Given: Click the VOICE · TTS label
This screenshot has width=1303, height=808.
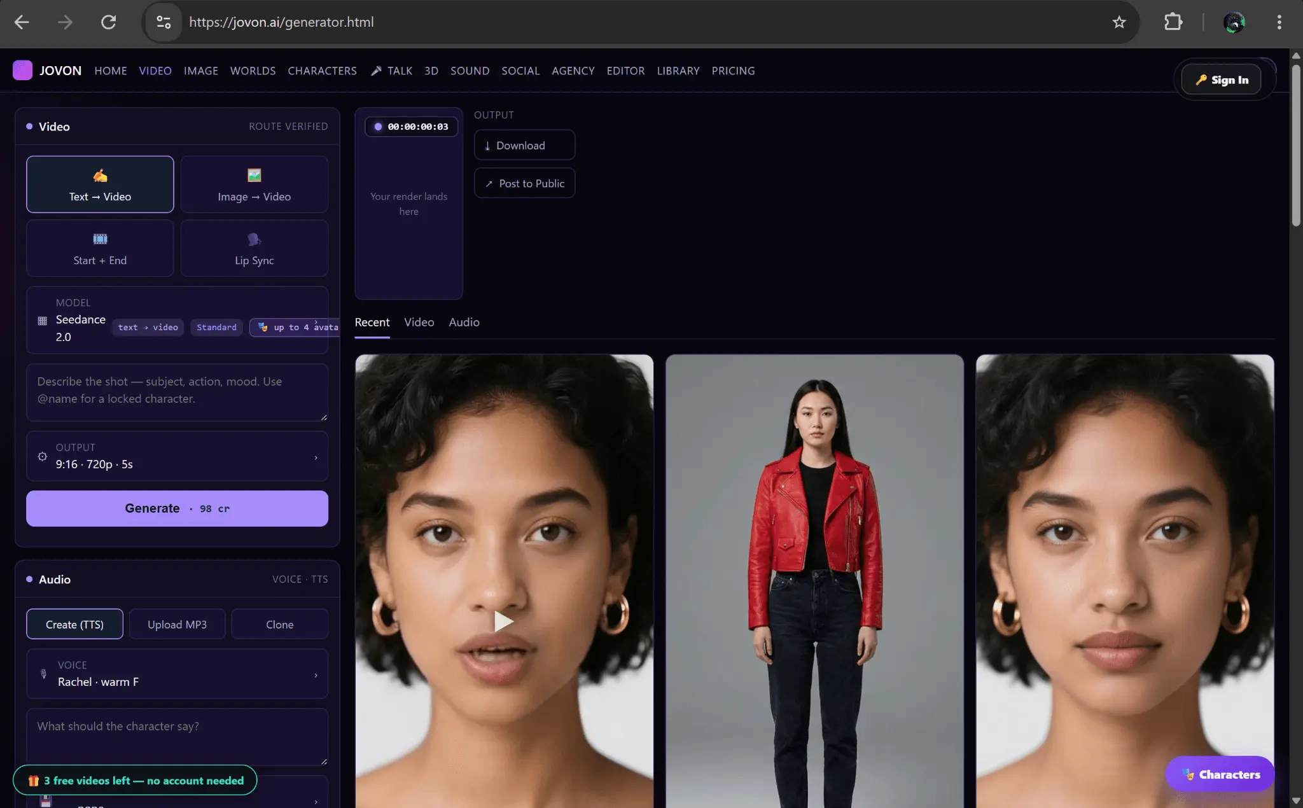Looking at the screenshot, I should [300, 579].
